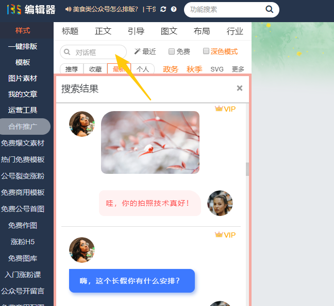Screen dimensions: 334x306
Task: Select the blue 嗨，这个长假你有什么安排 bubble
Action: pyautogui.click(x=132, y=281)
